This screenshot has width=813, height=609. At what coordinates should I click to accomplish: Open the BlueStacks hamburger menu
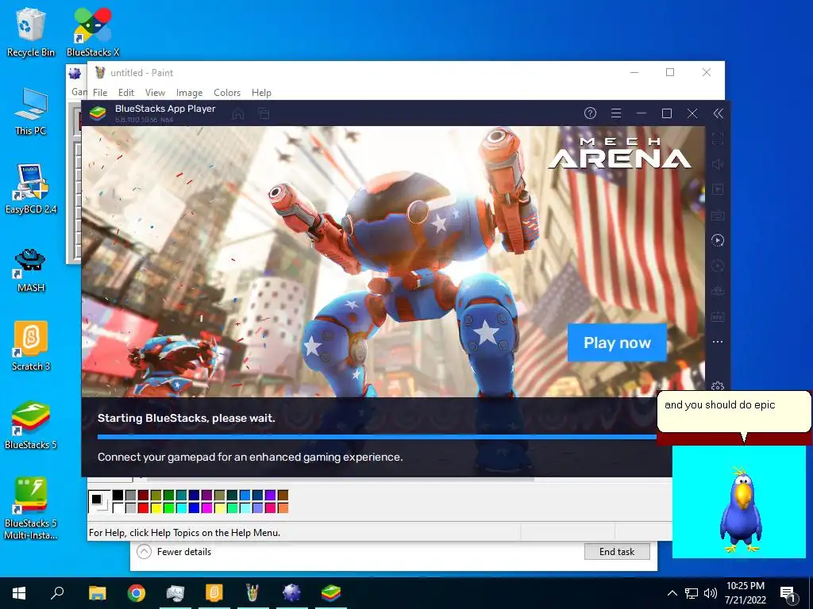coord(616,113)
